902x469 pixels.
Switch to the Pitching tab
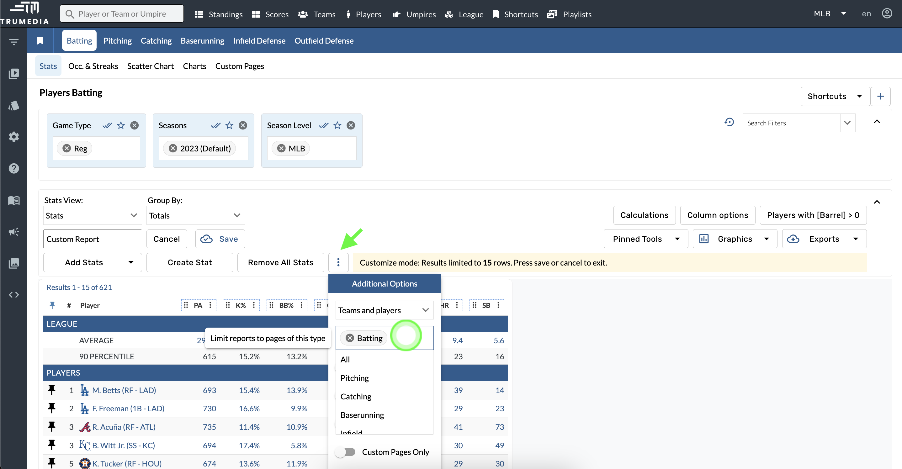(x=117, y=40)
